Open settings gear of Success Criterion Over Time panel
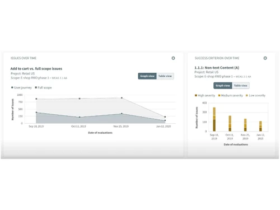Image resolution: width=280 pixels, height=210 pixels. point(265,58)
